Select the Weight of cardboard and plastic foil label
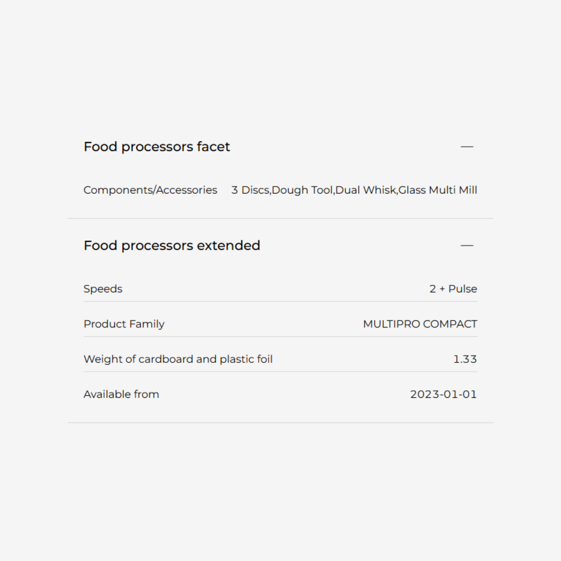Viewport: 561px width, 561px height. coord(178,359)
